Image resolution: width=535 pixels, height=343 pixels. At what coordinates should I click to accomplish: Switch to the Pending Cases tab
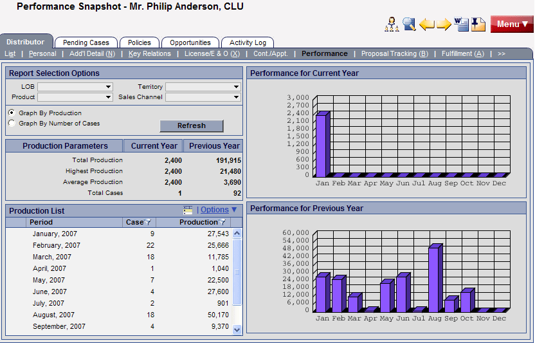coord(86,42)
